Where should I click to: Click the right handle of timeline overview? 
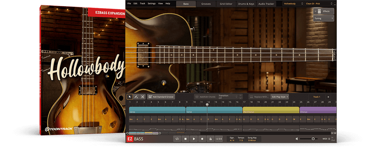tap(160, 133)
